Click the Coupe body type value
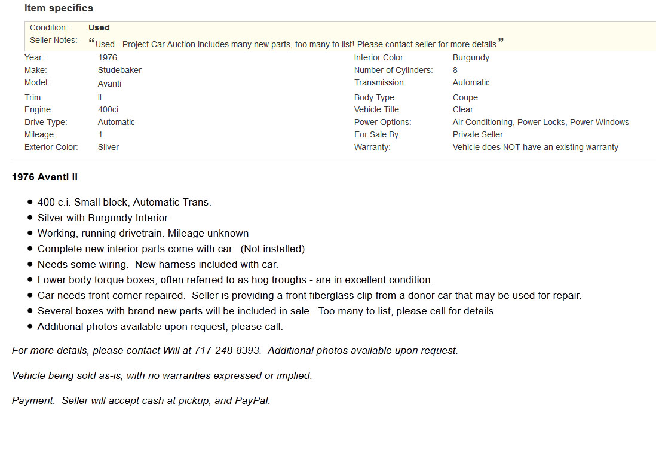This screenshot has height=453, width=656. pos(465,97)
